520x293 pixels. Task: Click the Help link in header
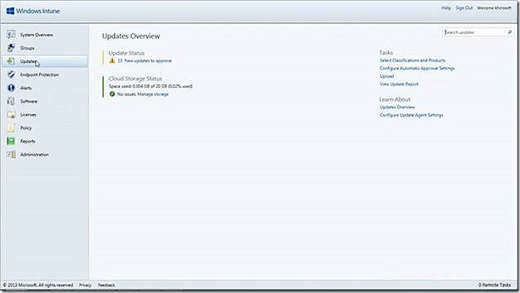click(x=446, y=7)
